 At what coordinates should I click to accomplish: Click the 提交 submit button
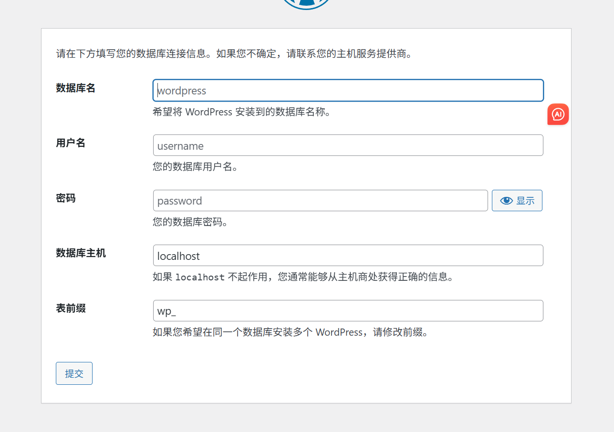click(74, 373)
